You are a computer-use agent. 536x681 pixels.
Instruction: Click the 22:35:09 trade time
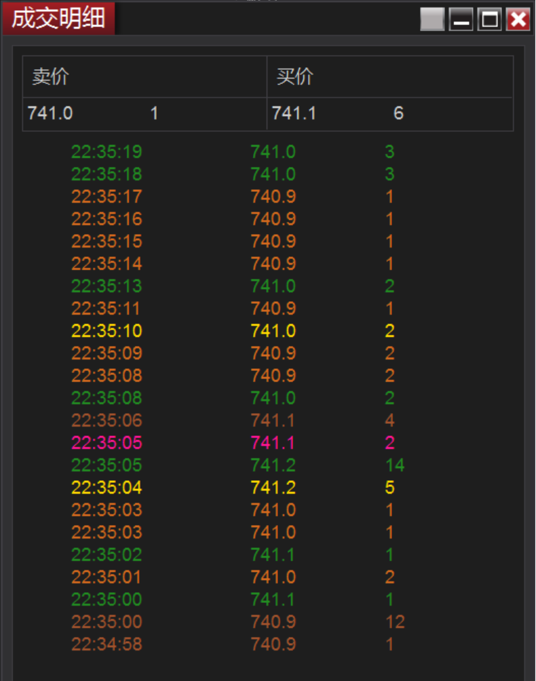click(x=107, y=353)
